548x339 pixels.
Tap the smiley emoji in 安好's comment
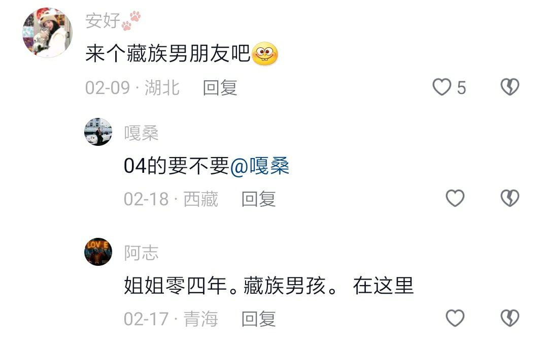[264, 53]
